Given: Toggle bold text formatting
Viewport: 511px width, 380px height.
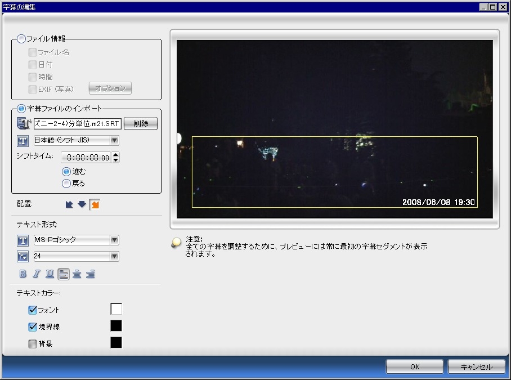Looking at the screenshot, I should 23,274.
